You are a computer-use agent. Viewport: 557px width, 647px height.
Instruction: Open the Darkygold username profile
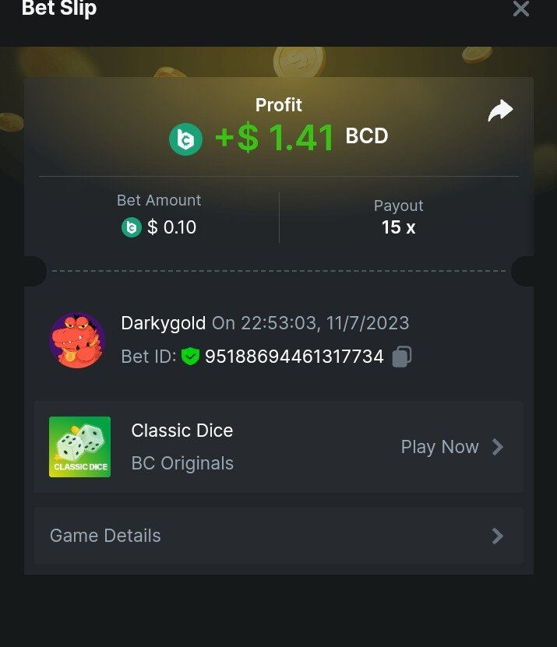(164, 323)
